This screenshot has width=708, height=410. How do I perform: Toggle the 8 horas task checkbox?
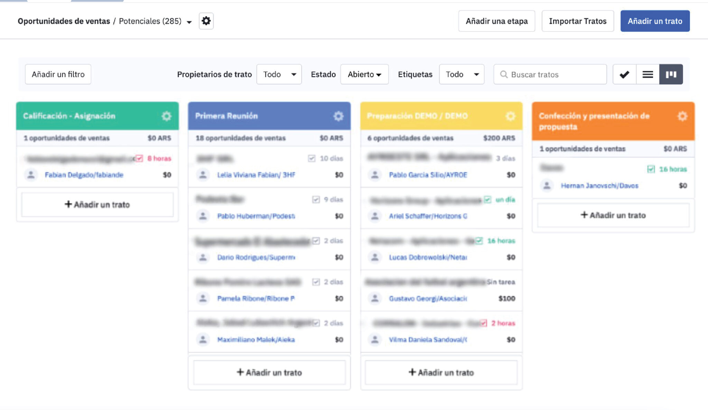coord(139,158)
